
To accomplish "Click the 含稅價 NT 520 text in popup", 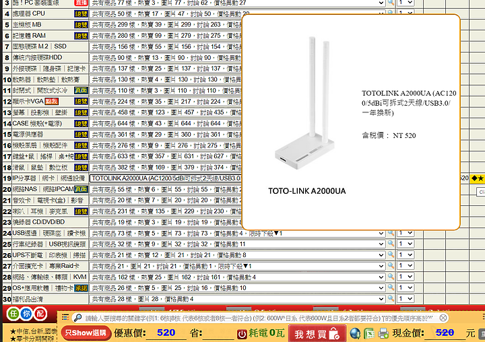I will click(x=389, y=135).
